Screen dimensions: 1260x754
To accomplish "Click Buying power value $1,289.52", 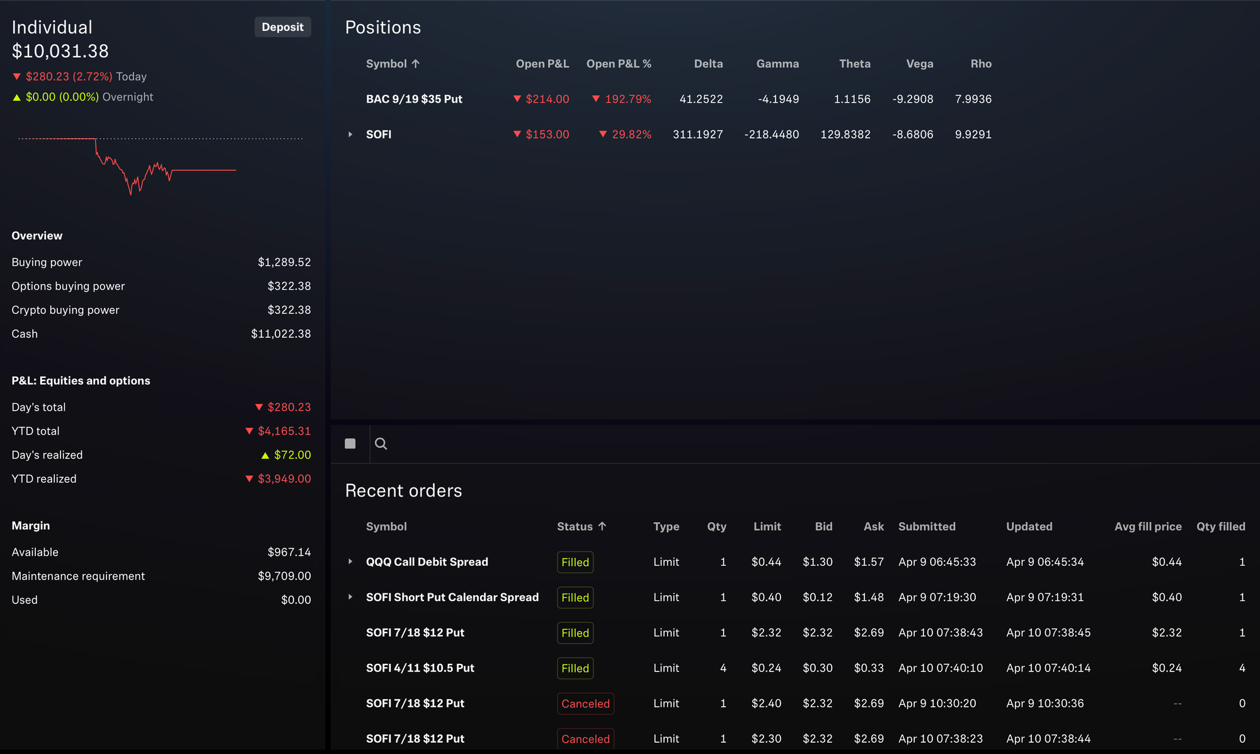I will pos(284,262).
